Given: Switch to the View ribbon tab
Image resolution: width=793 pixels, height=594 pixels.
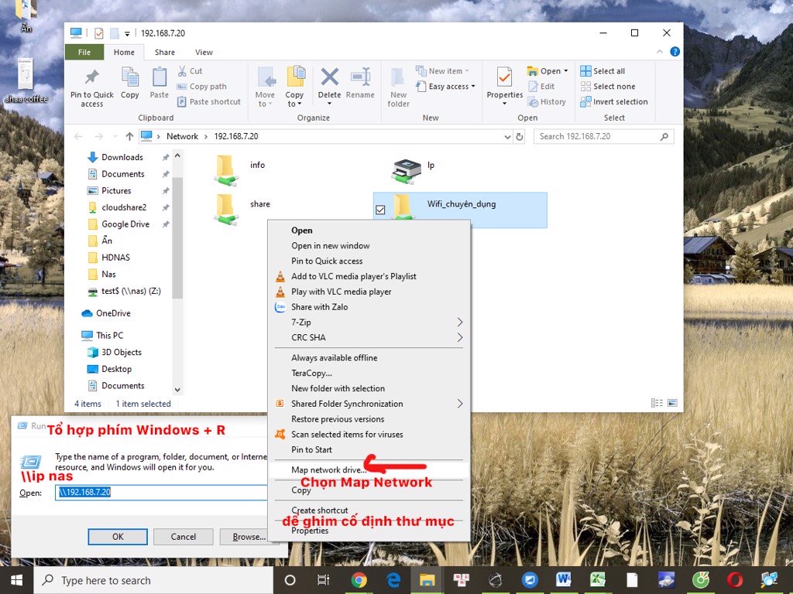Looking at the screenshot, I should (x=204, y=52).
